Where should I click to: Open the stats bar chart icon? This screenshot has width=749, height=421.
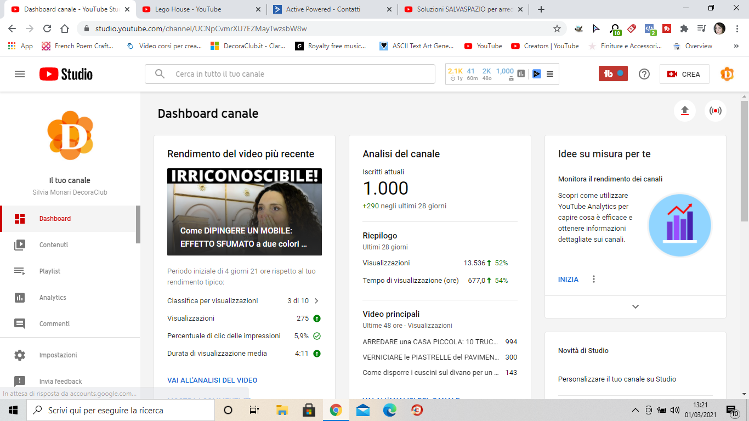pos(521,74)
